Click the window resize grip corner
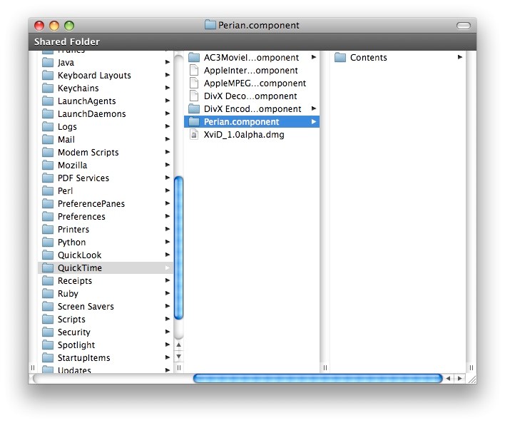This screenshot has width=505, height=423. coord(471,379)
